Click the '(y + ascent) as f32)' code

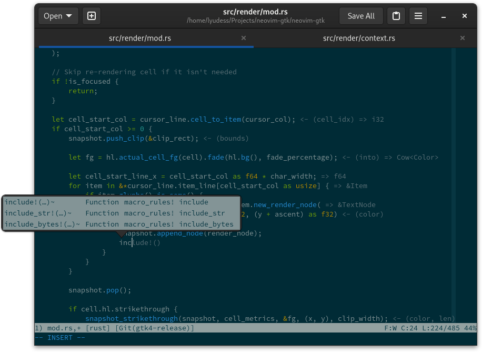click(296, 214)
